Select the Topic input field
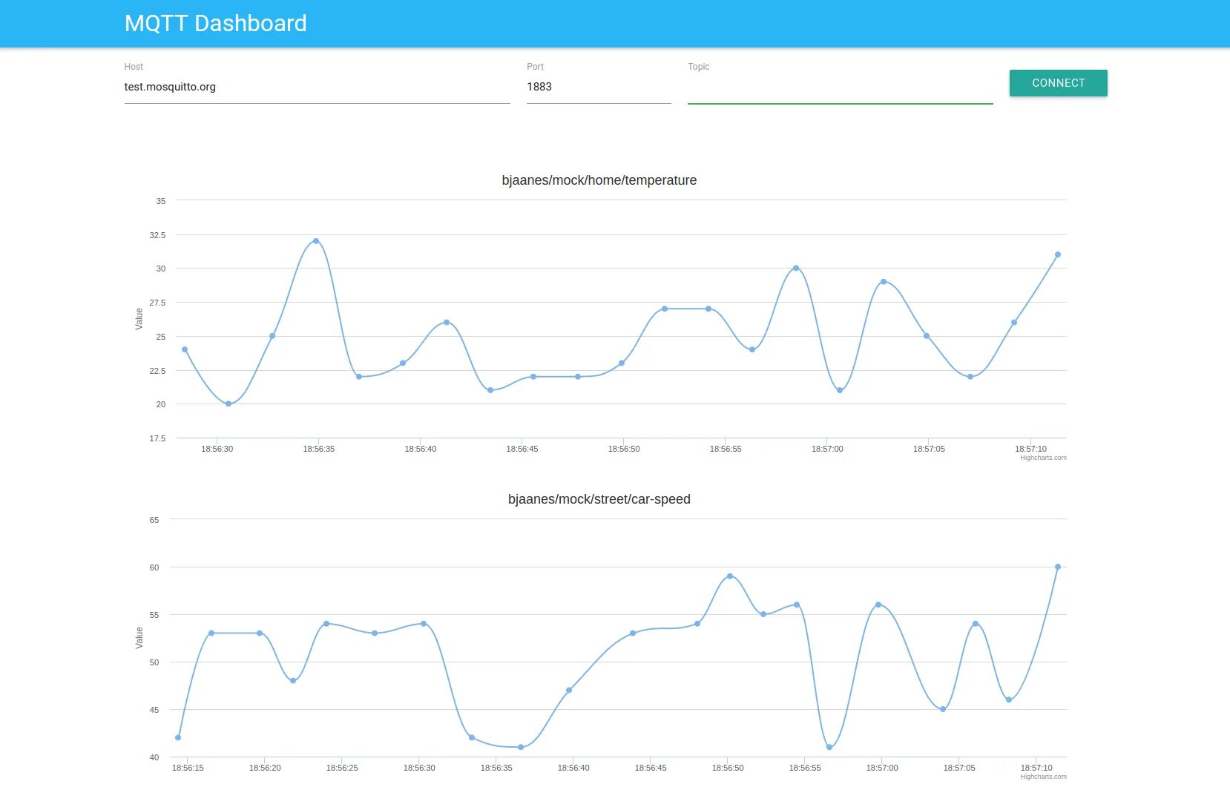 [x=840, y=88]
